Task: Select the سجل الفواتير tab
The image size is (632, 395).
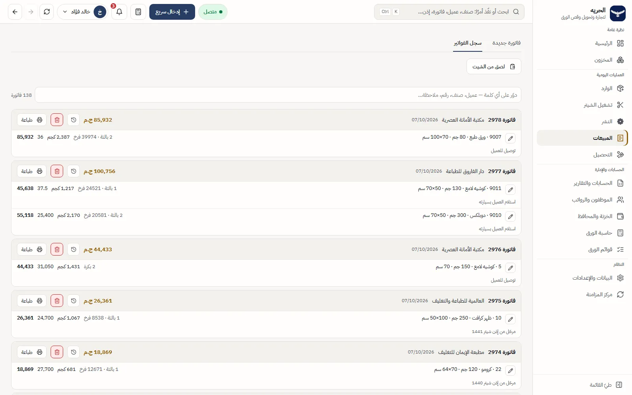Action: [468, 43]
